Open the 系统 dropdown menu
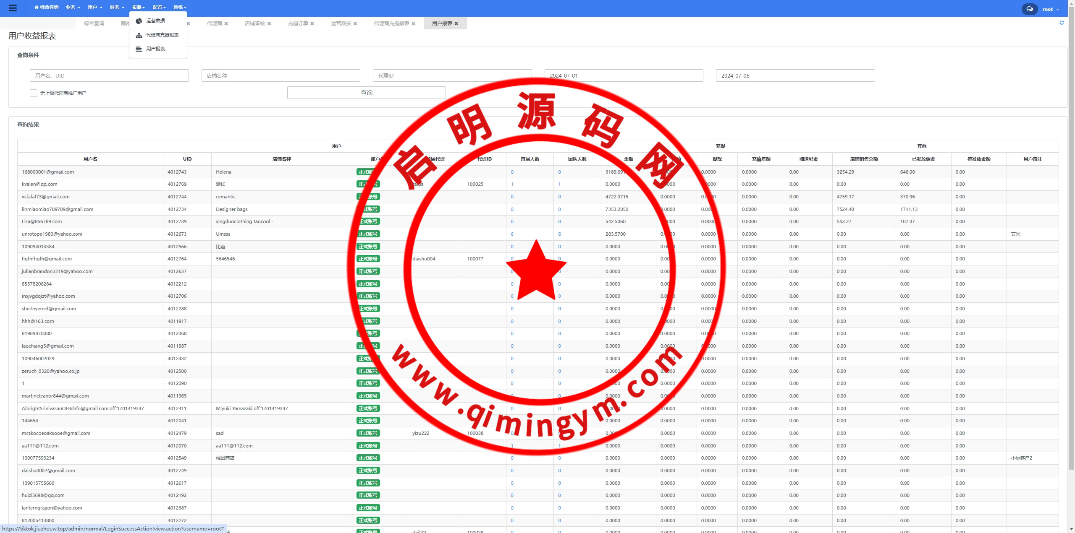The height and width of the screenshot is (533, 1075). pyautogui.click(x=180, y=7)
